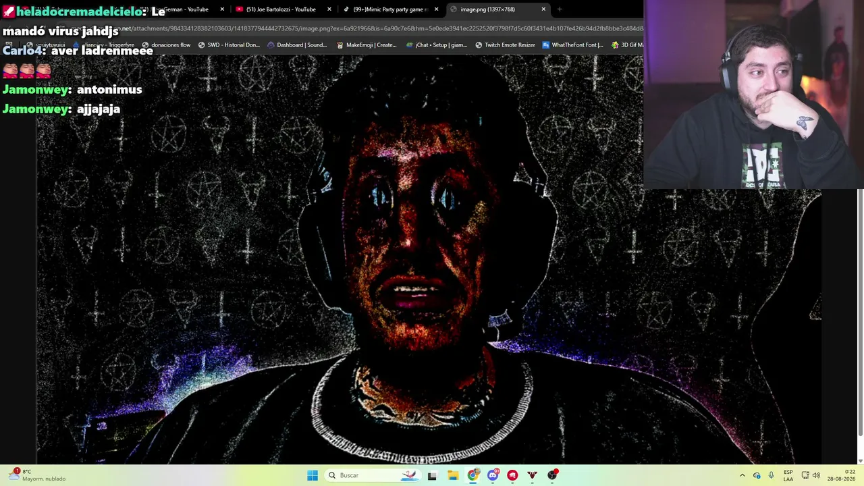Open the ESP LAA language switcher

click(x=788, y=475)
